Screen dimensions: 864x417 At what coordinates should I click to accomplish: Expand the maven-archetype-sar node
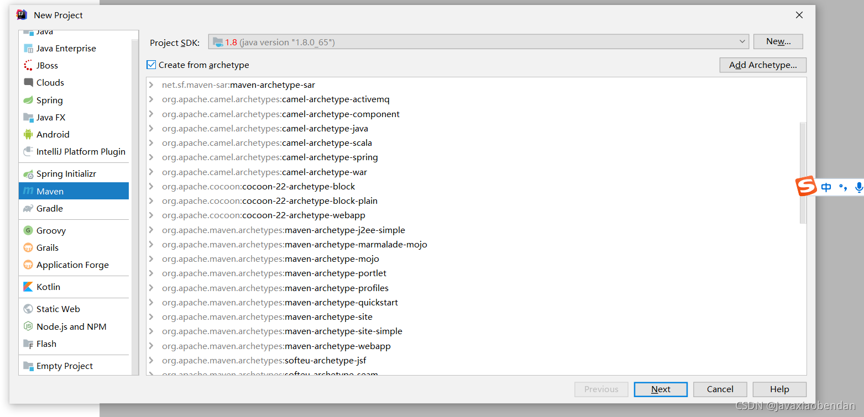(151, 85)
